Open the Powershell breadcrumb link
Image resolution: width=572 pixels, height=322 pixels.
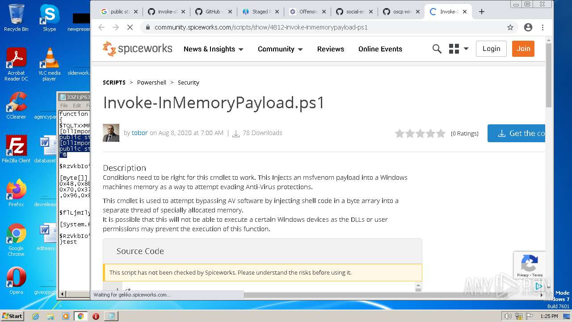151,82
